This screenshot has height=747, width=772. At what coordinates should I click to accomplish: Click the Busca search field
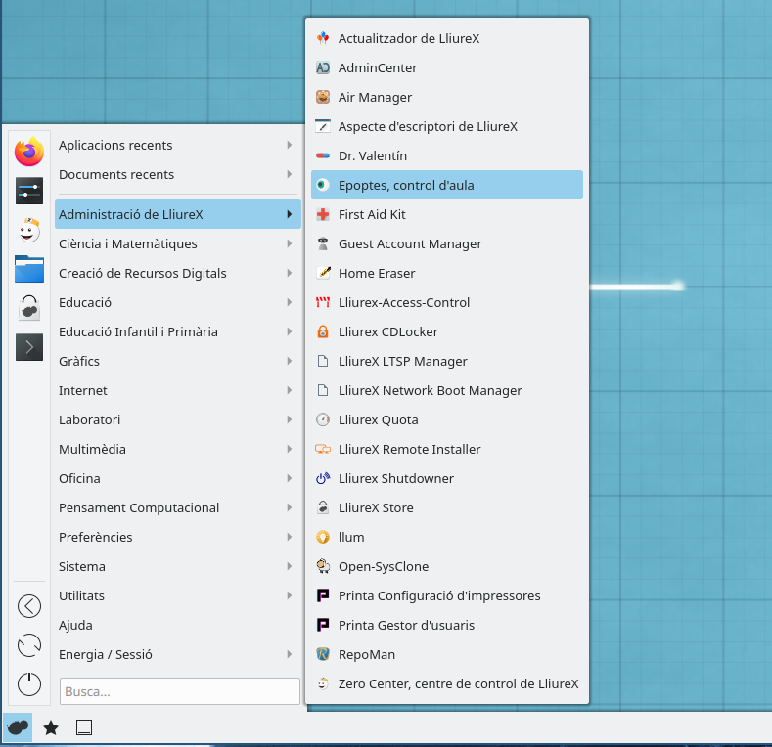(179, 691)
